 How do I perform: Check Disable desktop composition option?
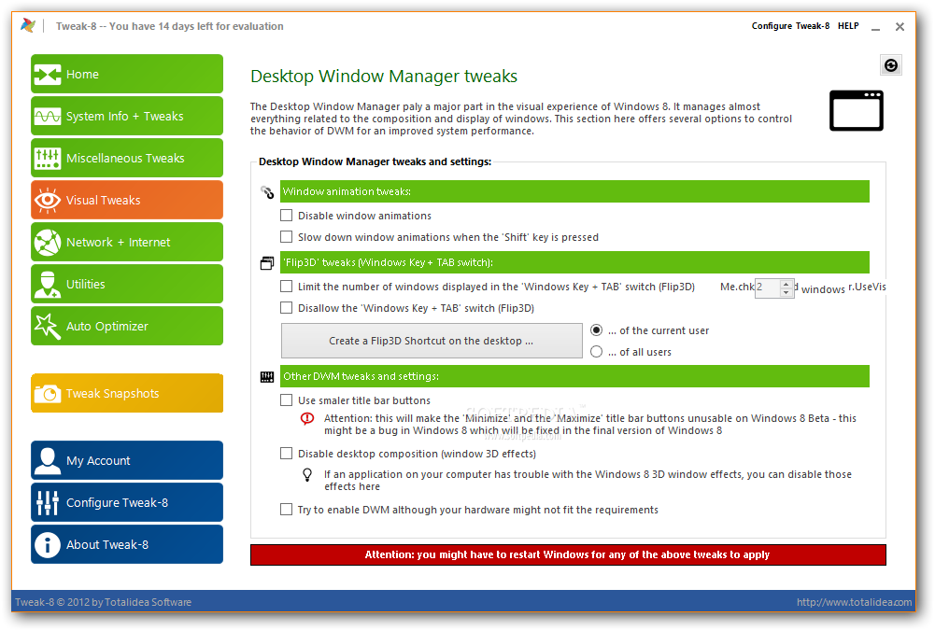tap(286, 454)
